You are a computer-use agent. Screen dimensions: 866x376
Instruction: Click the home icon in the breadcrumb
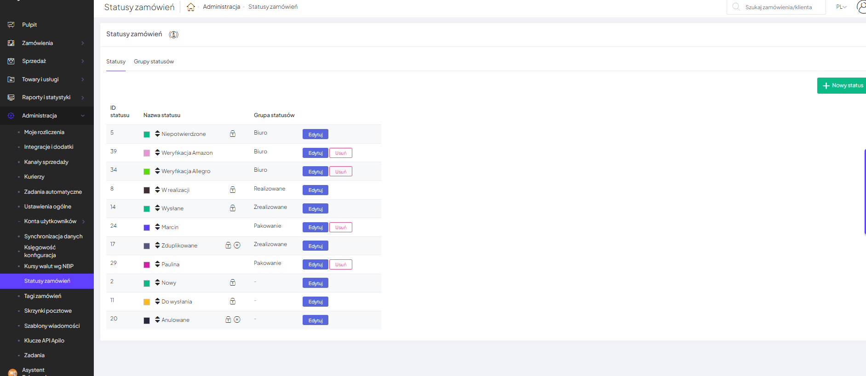191,7
